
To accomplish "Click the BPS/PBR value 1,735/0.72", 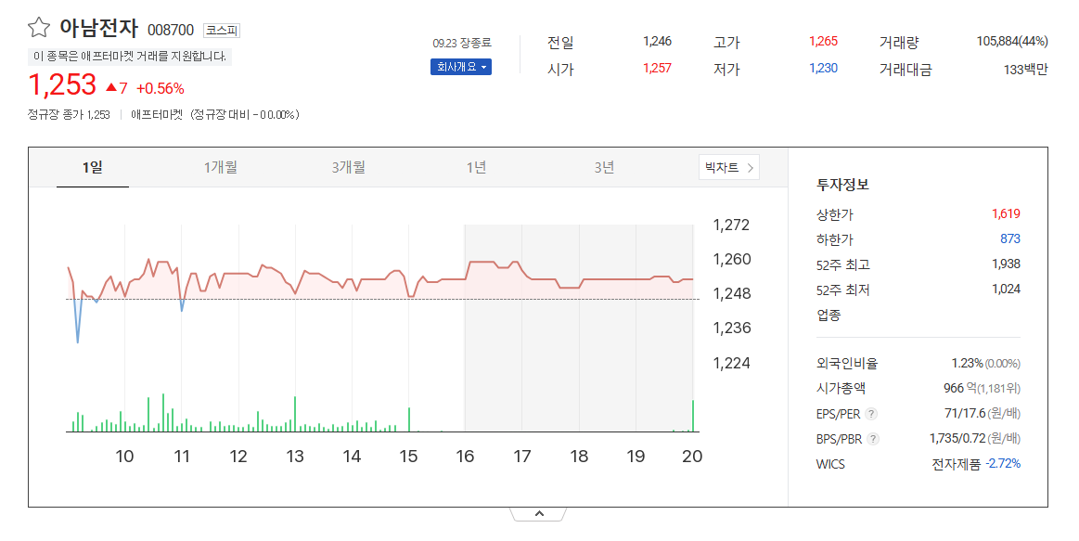I will point(957,438).
